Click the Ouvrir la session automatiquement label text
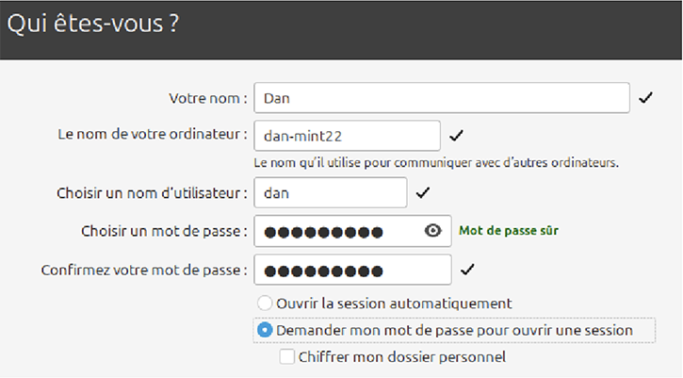 coord(394,304)
